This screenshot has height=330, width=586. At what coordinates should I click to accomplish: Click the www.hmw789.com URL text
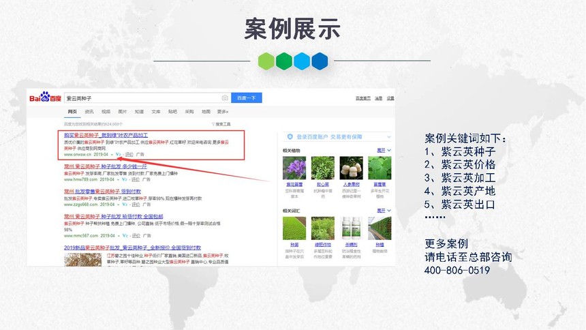click(80, 179)
